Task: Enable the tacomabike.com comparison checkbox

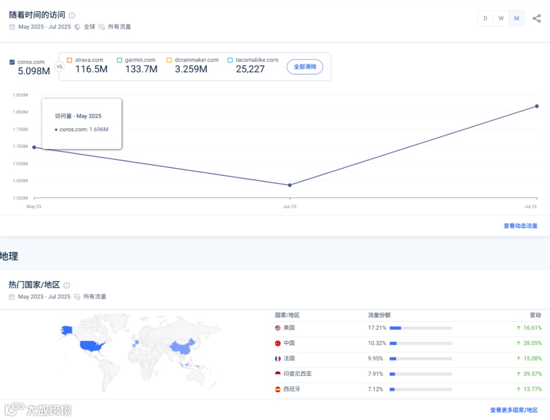Action: (x=230, y=60)
